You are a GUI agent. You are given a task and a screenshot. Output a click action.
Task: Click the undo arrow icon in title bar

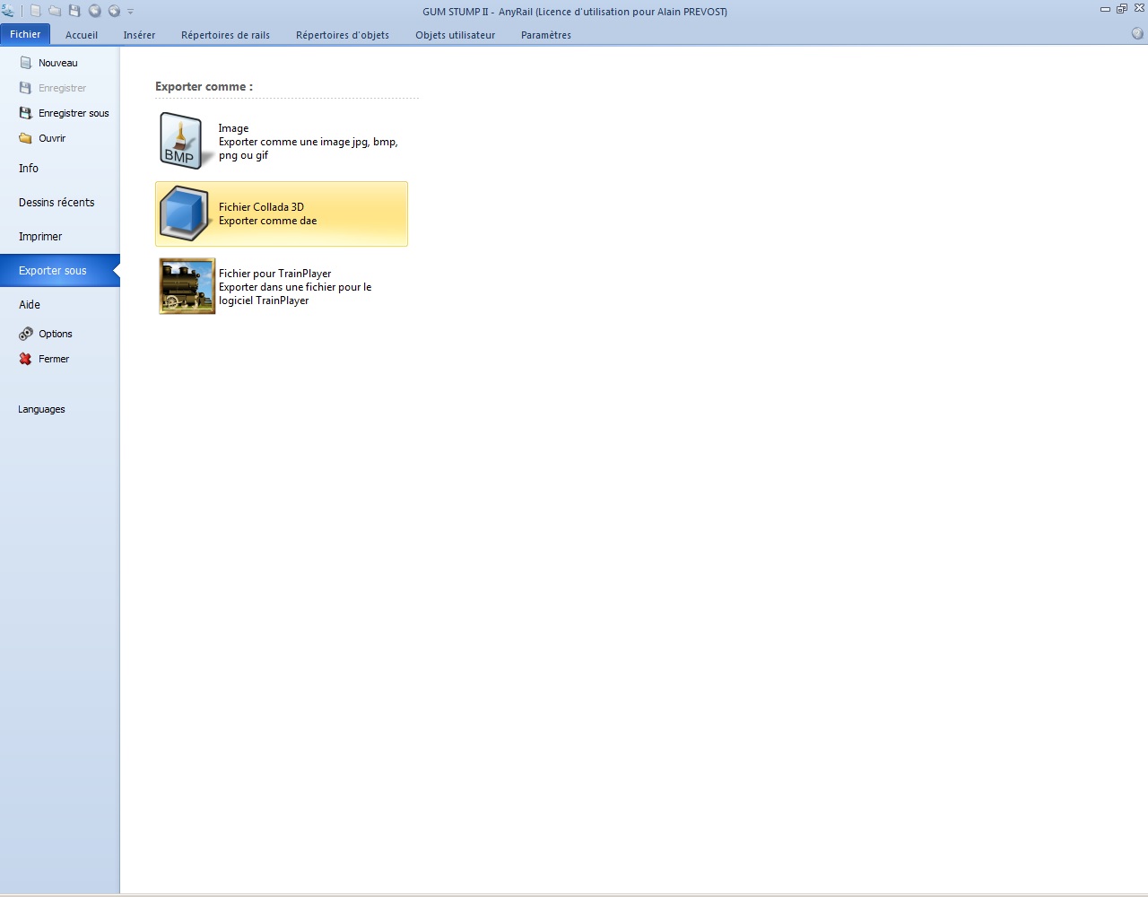click(x=94, y=11)
